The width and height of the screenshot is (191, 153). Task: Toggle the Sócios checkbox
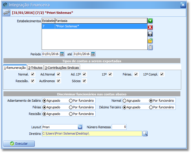click(x=84, y=81)
